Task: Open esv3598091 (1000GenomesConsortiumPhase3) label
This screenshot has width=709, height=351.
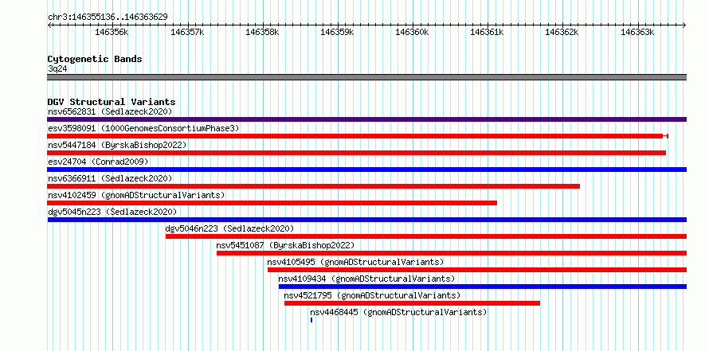Action: [x=143, y=128]
